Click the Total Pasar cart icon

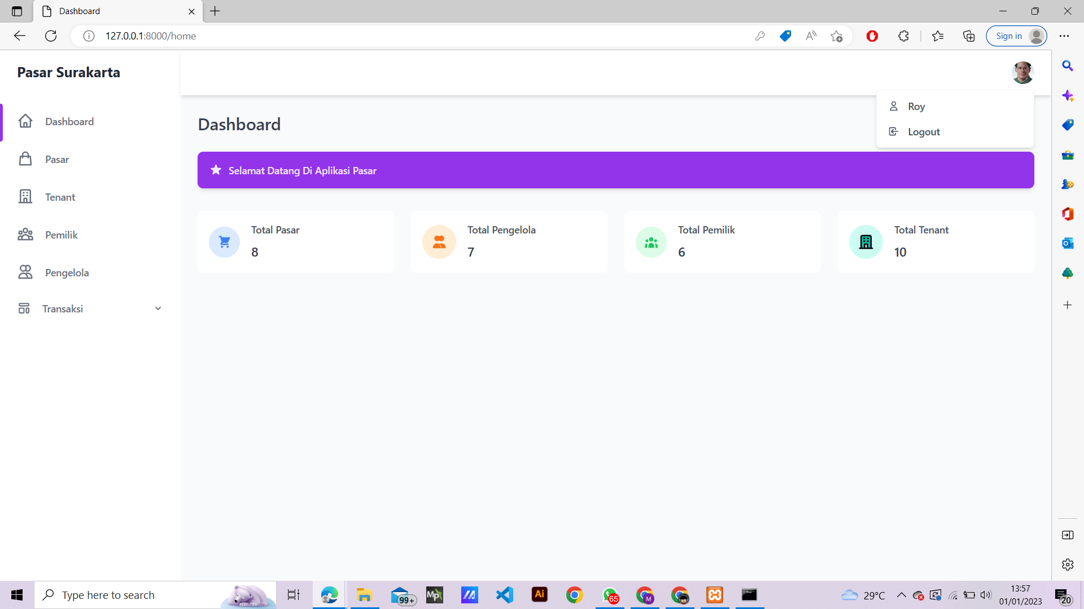(224, 241)
